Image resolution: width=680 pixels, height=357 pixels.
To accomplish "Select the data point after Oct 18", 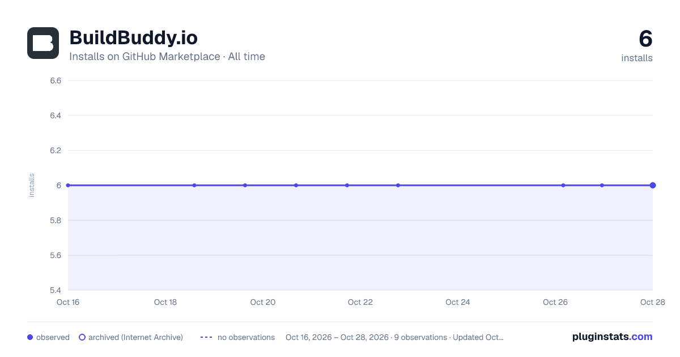I will pyautogui.click(x=194, y=185).
